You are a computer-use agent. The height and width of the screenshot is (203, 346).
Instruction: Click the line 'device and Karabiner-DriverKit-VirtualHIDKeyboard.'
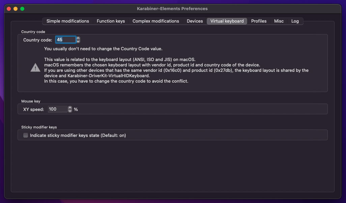[x=97, y=76]
